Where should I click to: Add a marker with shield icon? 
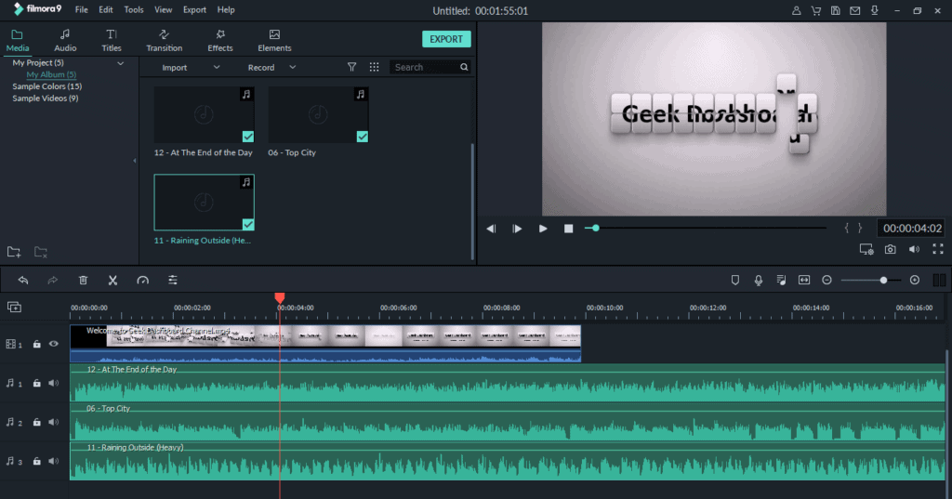tap(735, 280)
